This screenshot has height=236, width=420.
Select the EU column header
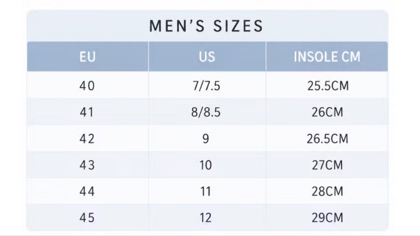point(87,57)
